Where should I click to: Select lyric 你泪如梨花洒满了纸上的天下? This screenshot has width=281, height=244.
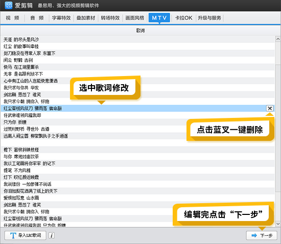[x=137, y=191]
